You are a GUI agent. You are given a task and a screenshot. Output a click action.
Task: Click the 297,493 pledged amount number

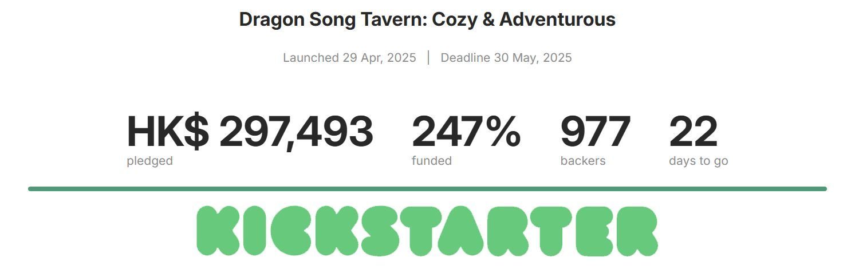coord(296,133)
